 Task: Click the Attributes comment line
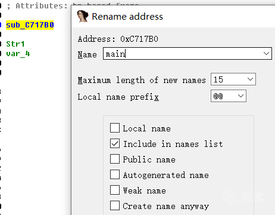pyautogui.click(x=37, y=5)
